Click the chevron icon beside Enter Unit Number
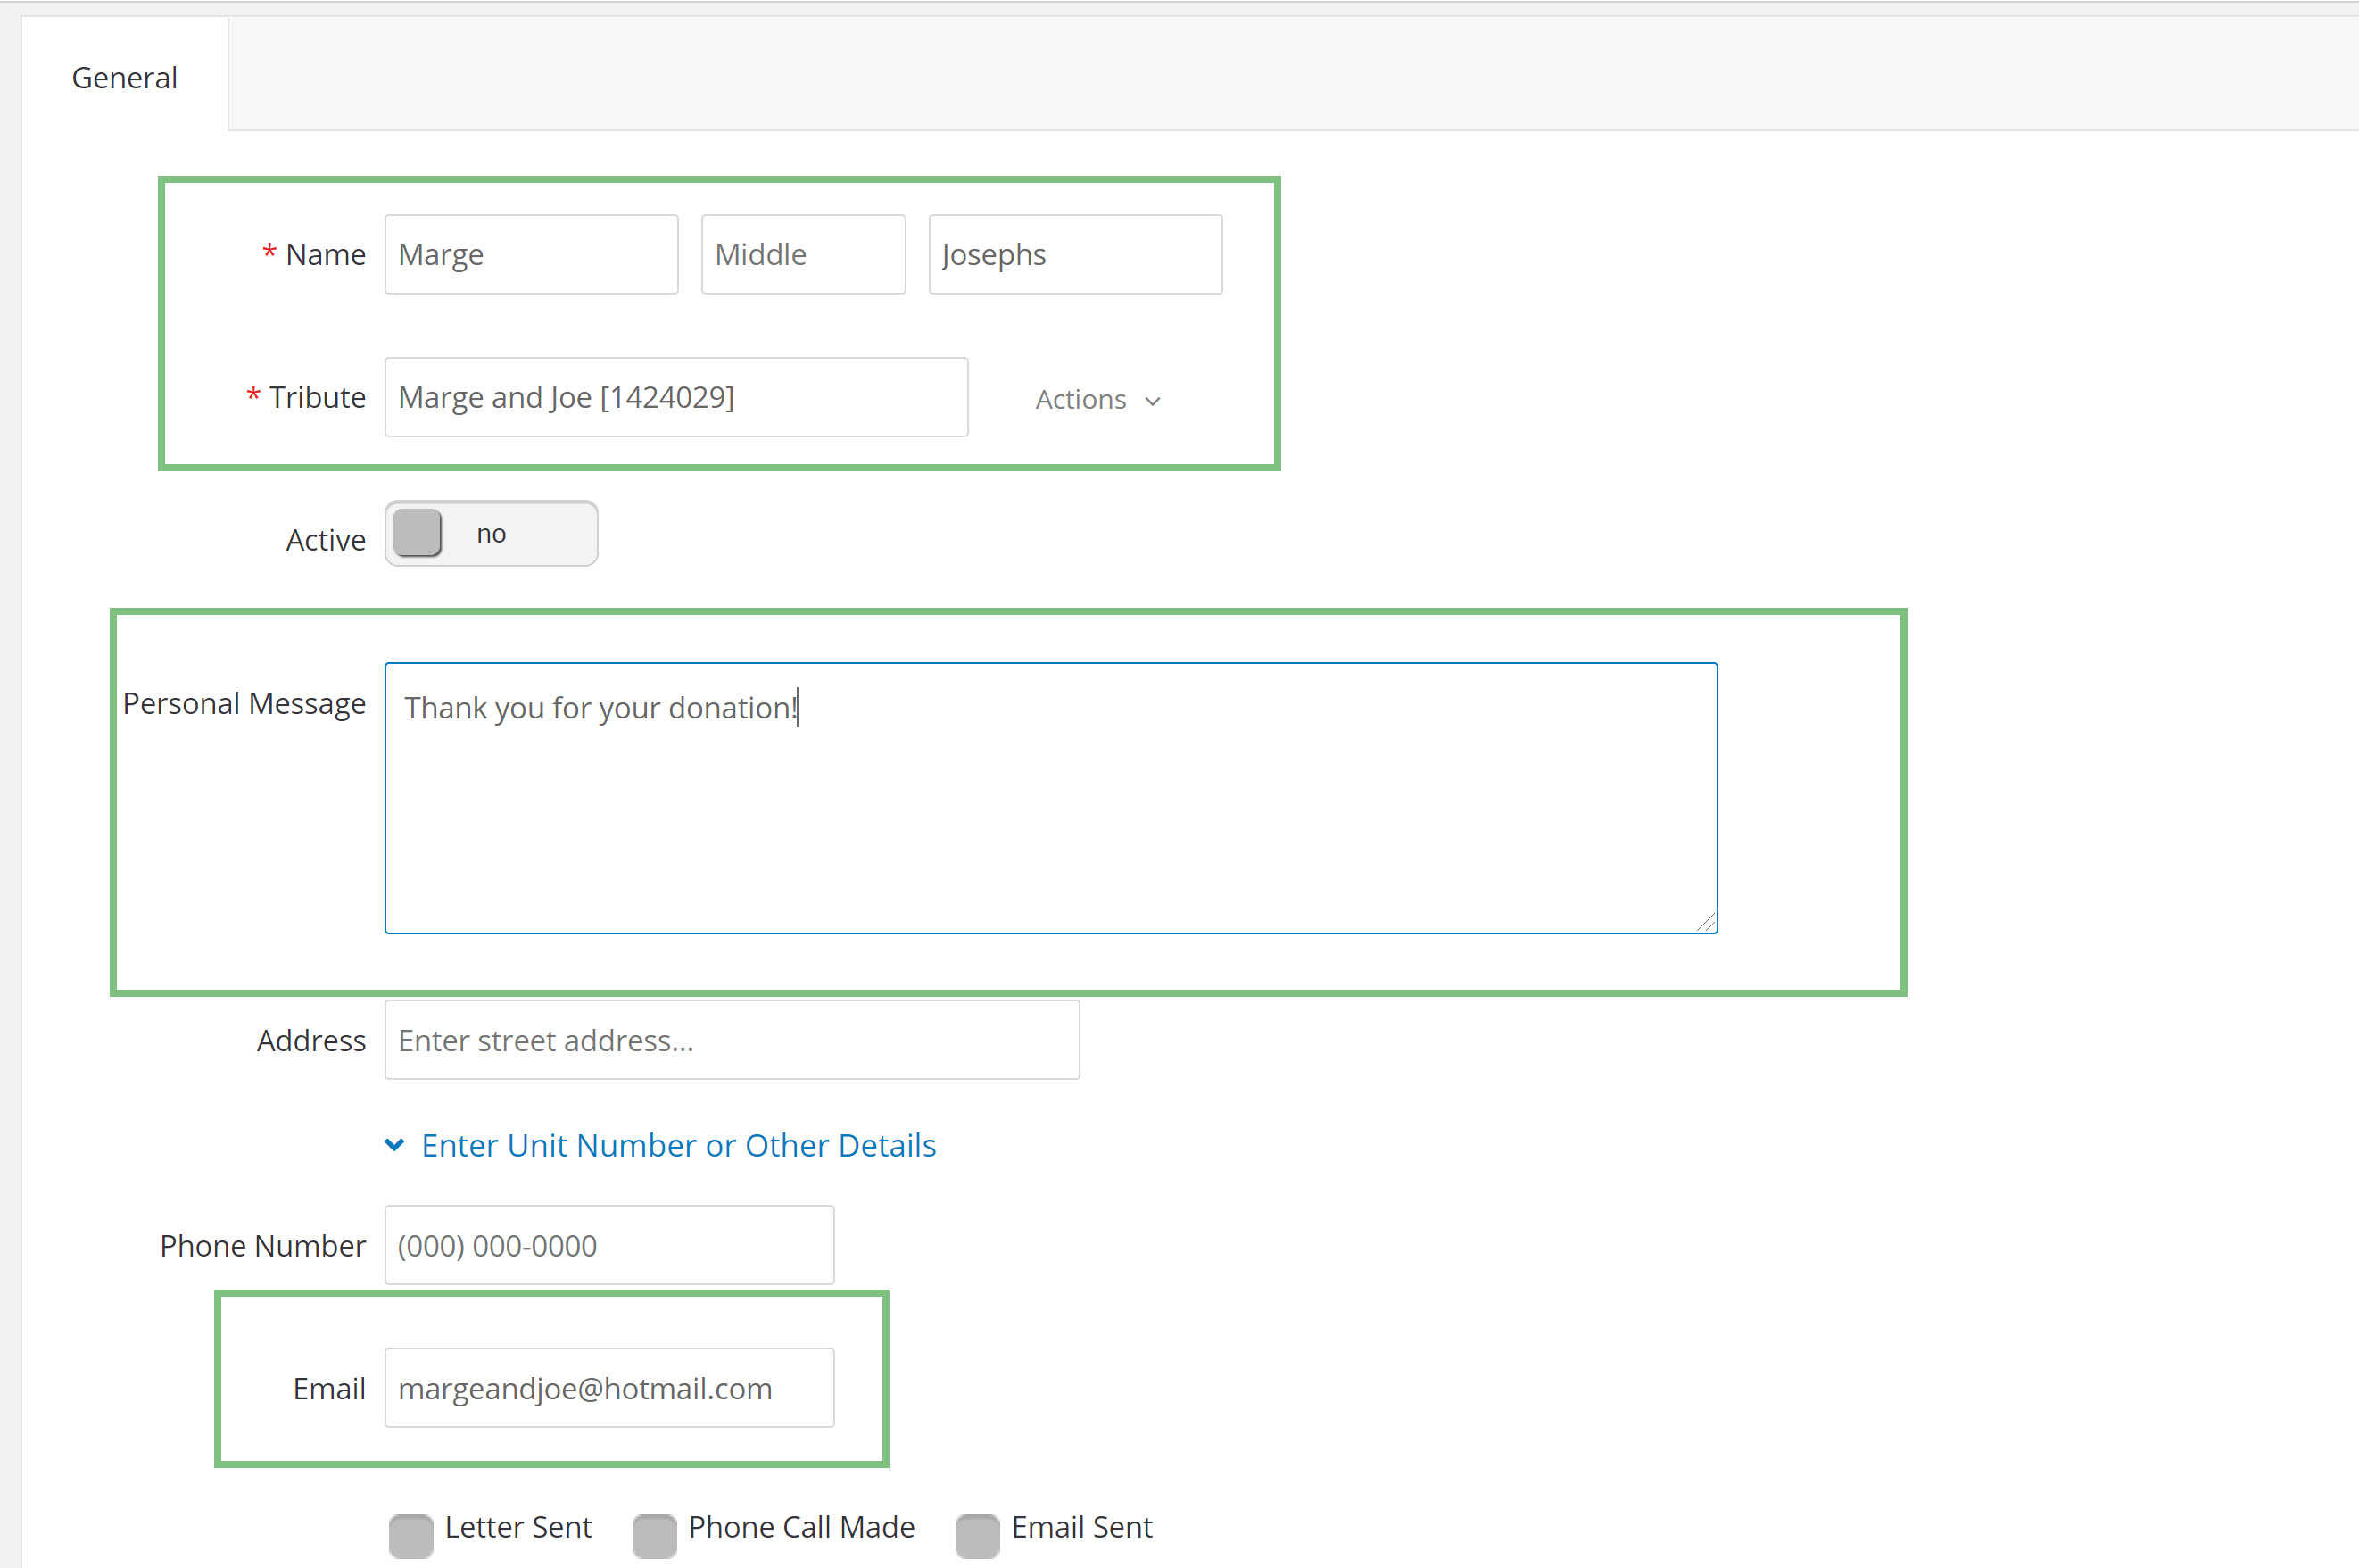The width and height of the screenshot is (2359, 1568). 395,1145
